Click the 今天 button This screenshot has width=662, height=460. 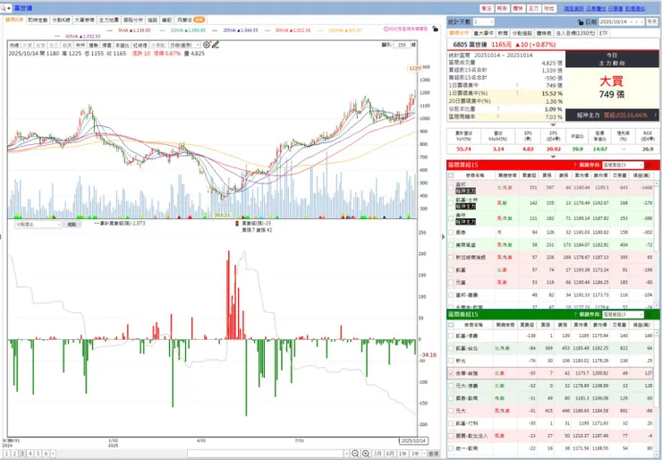pyautogui.click(x=652, y=22)
